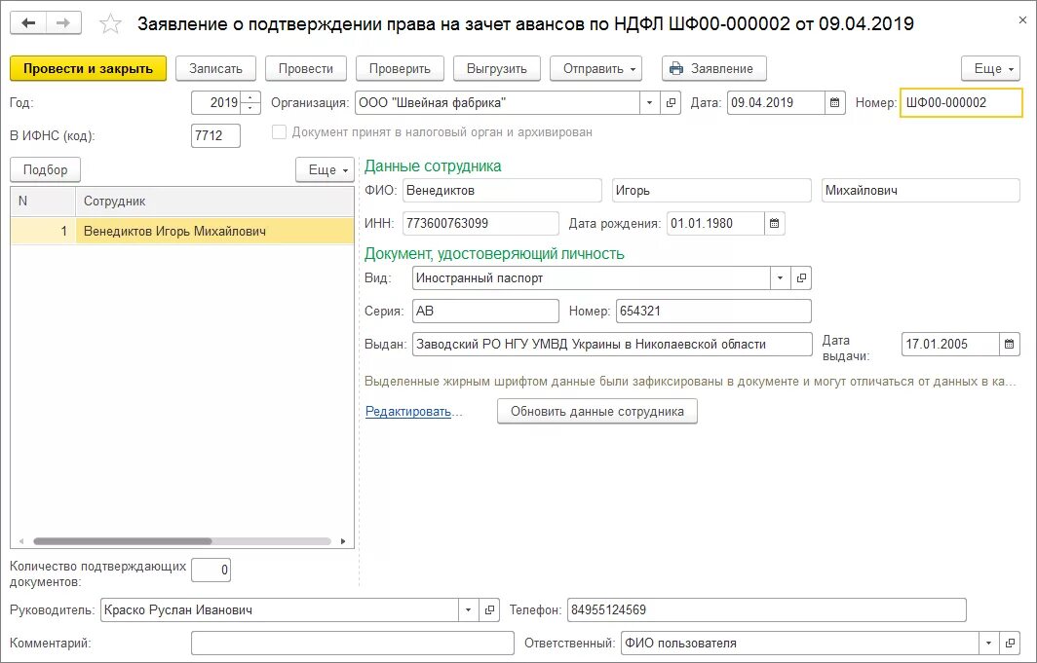
Task: Click the Организация field
Action: 497,103
